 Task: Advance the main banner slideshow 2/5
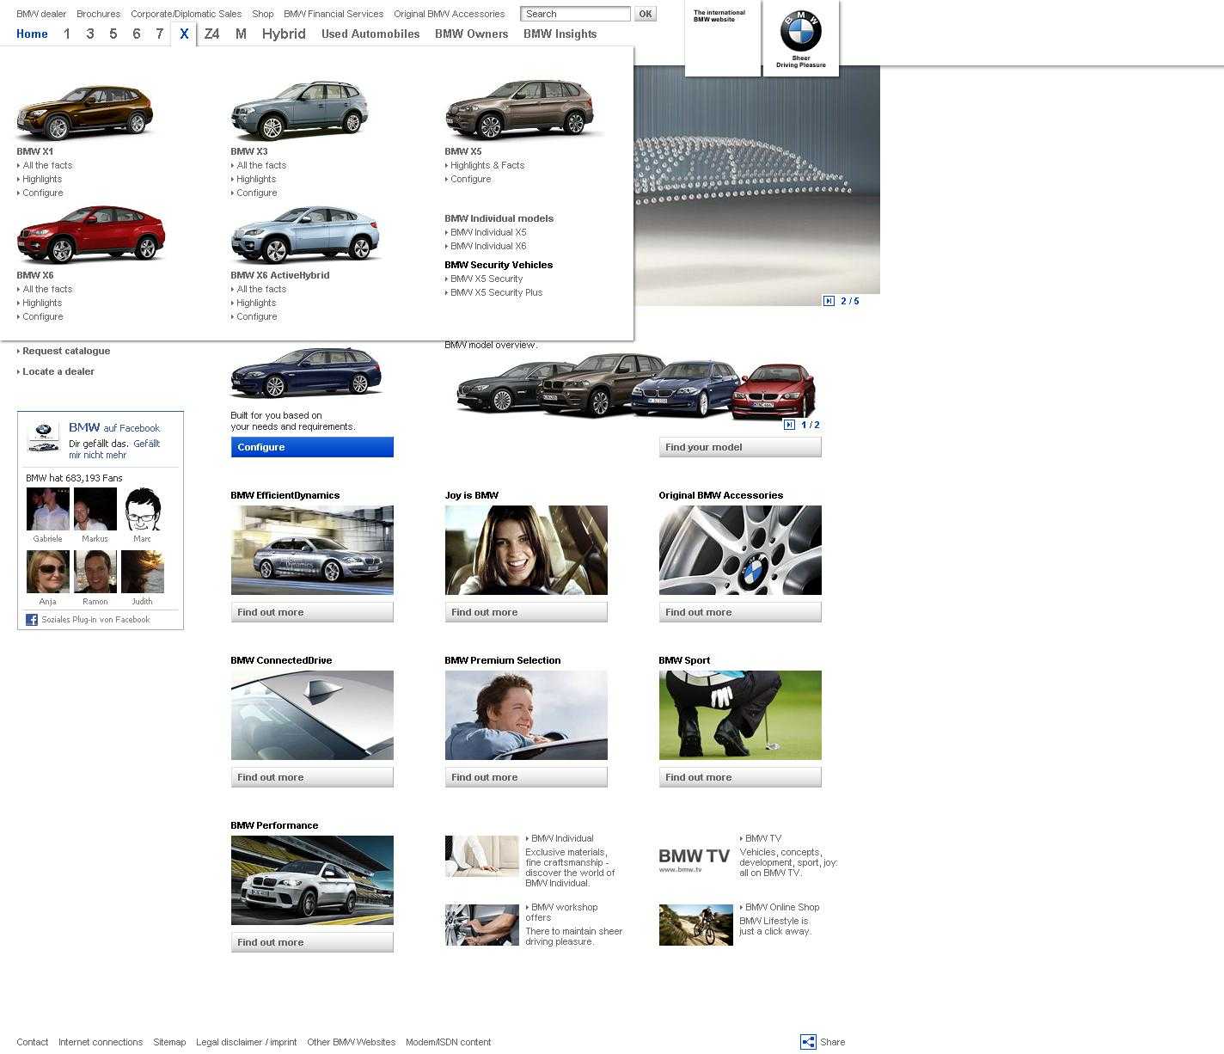pos(829,301)
